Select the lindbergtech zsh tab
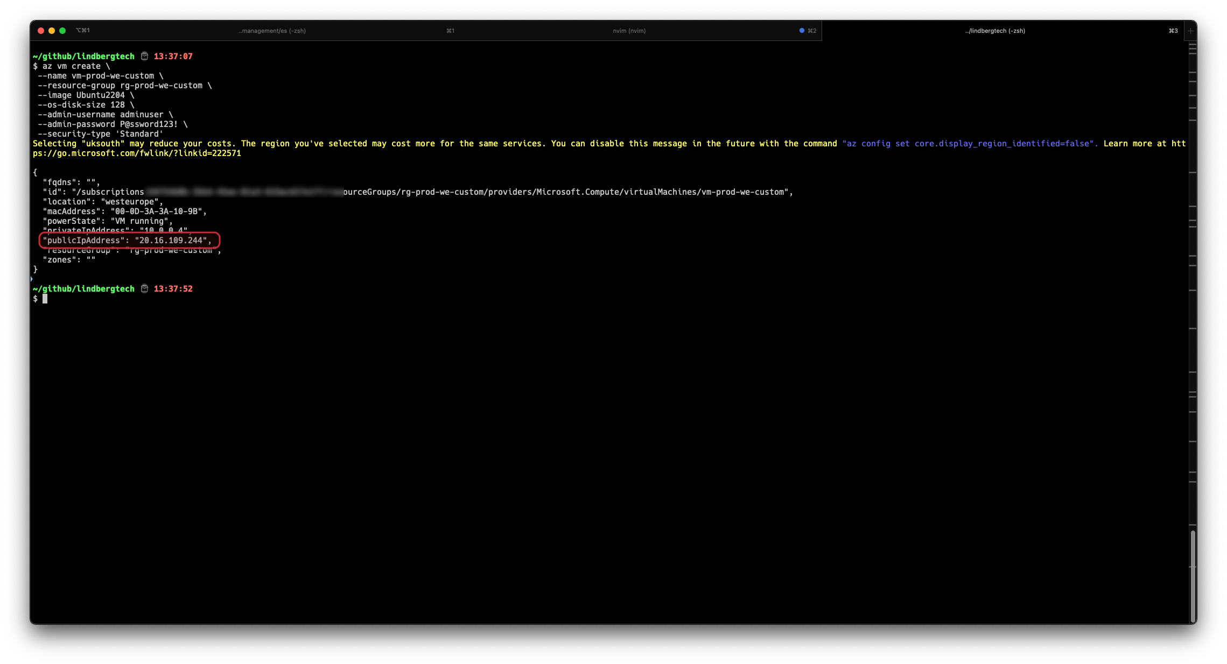 point(994,31)
